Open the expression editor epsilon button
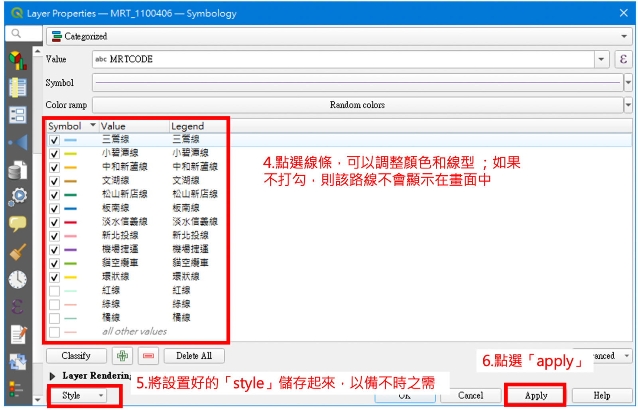 (x=623, y=59)
